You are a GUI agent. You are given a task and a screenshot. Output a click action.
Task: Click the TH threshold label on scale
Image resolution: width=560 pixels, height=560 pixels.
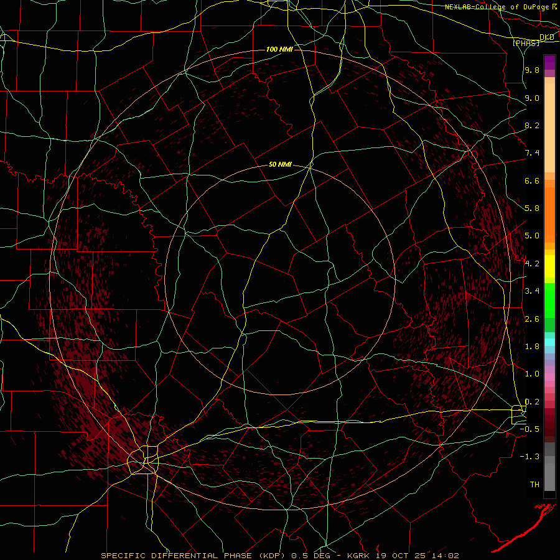click(x=534, y=485)
